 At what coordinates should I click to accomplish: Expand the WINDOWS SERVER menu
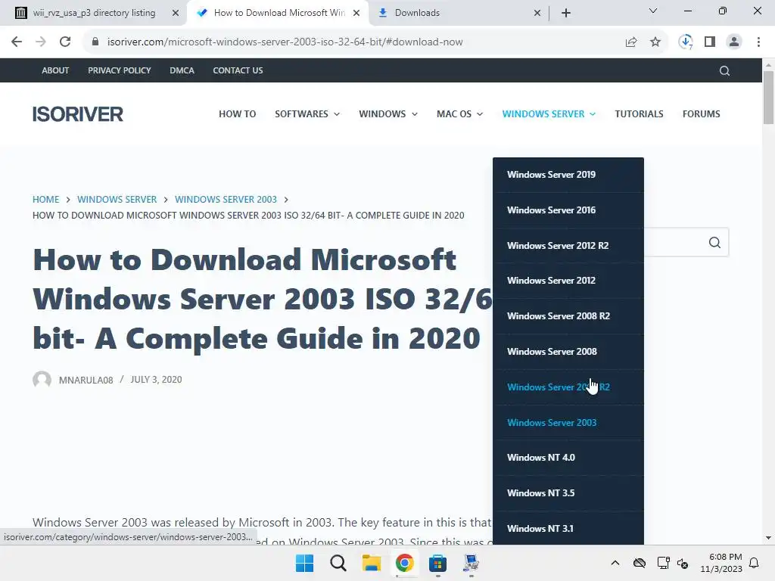click(549, 113)
